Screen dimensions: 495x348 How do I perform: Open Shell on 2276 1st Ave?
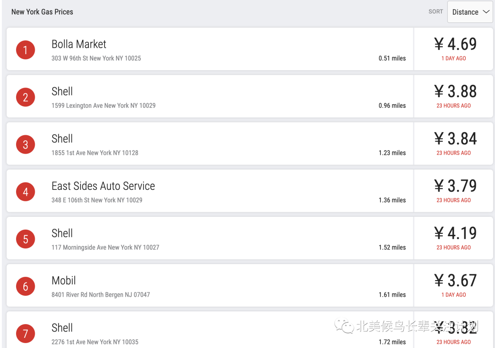[62, 328]
